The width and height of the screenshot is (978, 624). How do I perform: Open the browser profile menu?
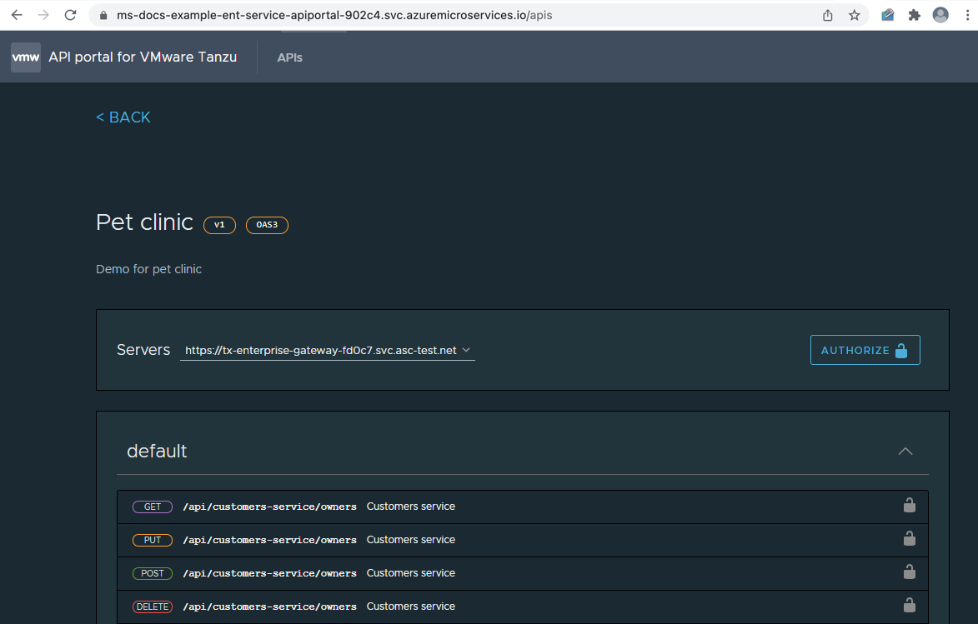pyautogui.click(x=940, y=14)
